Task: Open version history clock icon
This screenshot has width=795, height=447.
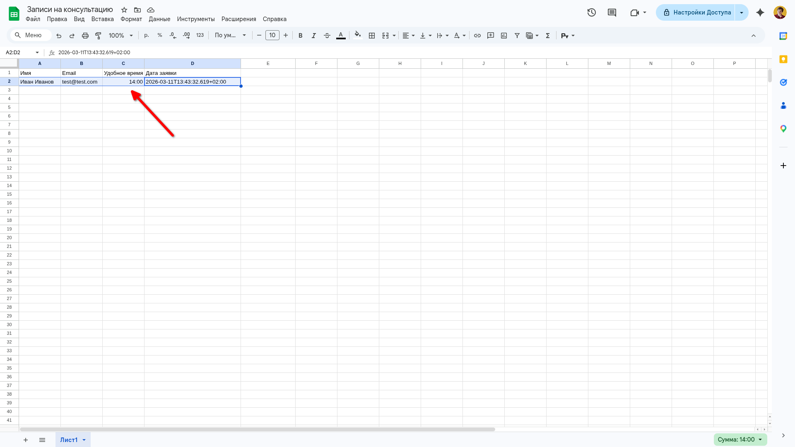Action: pyautogui.click(x=591, y=12)
